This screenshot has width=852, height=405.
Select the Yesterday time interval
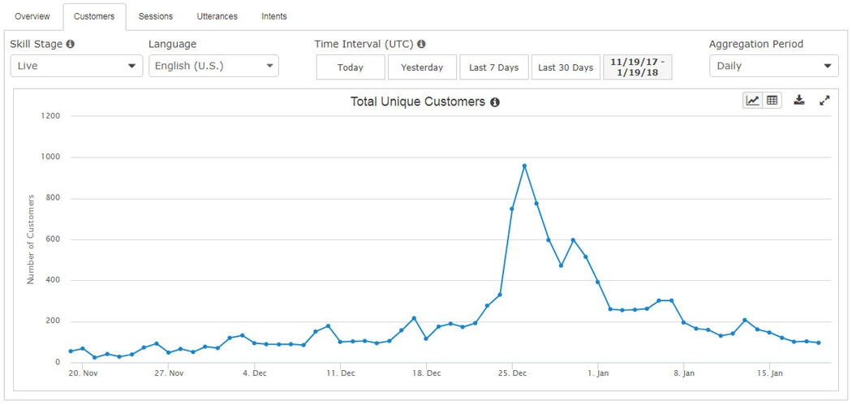point(422,67)
